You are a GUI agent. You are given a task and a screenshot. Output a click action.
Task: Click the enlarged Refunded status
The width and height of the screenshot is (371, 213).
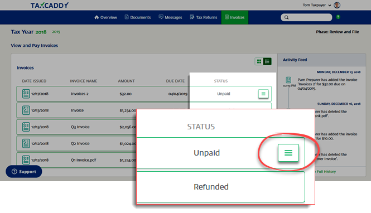tap(211, 187)
